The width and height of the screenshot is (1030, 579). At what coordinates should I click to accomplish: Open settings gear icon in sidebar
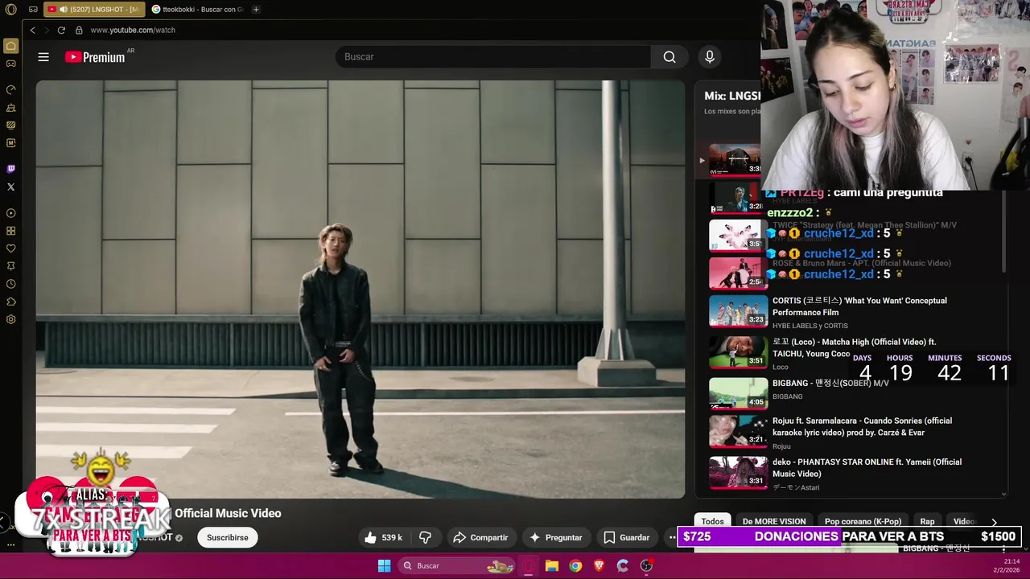point(10,319)
